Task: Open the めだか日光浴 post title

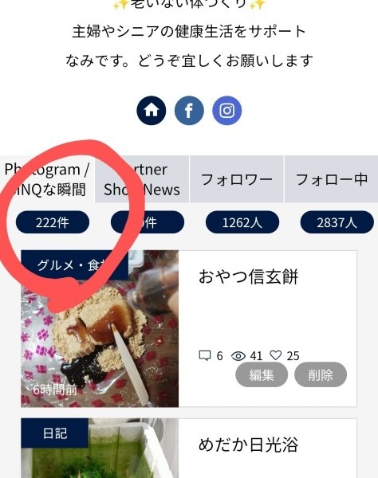Action: [x=248, y=445]
